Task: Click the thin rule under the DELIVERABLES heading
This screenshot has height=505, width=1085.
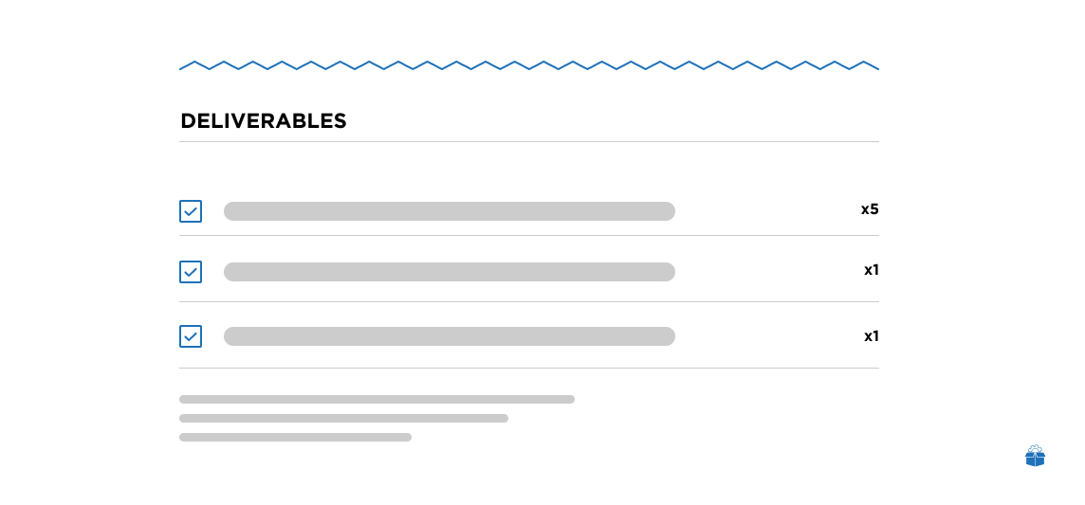Action: pos(529,141)
